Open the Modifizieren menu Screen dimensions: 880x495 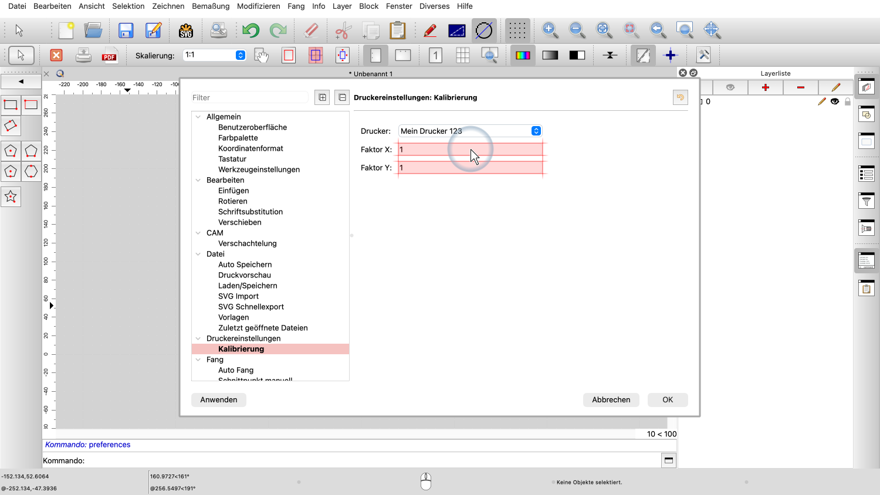point(258,6)
